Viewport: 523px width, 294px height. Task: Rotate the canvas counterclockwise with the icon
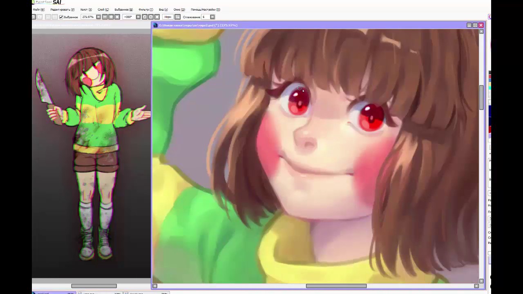[145, 17]
